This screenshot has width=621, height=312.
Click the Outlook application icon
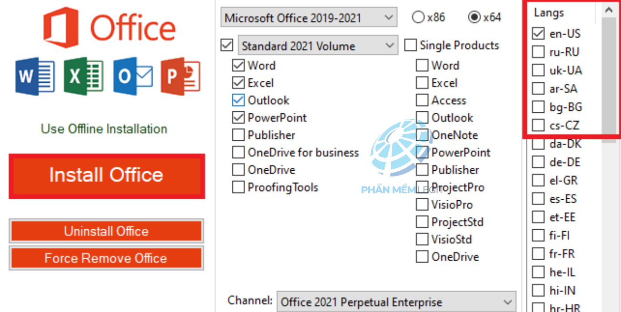(133, 77)
